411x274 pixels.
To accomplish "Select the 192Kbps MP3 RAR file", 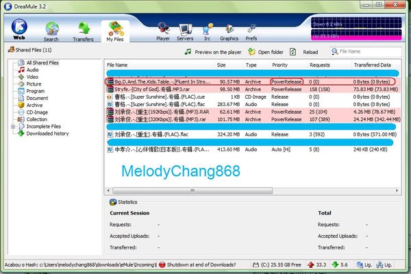I will [253, 112].
